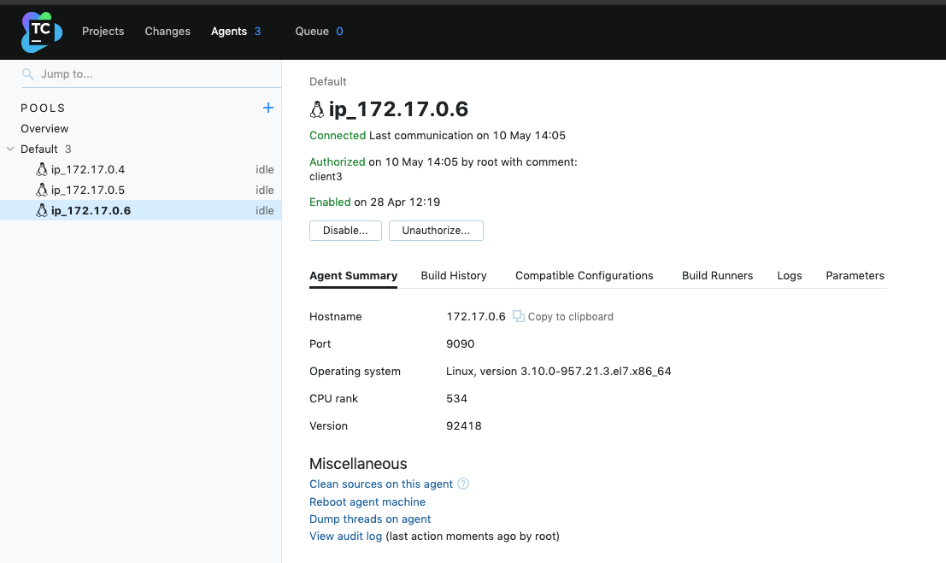946x563 pixels.
Task: Click penguin icon next to agent title
Action: pyautogui.click(x=317, y=109)
